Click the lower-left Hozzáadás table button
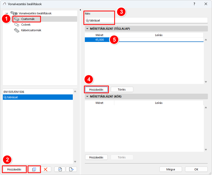The image size is (212, 175). (x=14, y=169)
